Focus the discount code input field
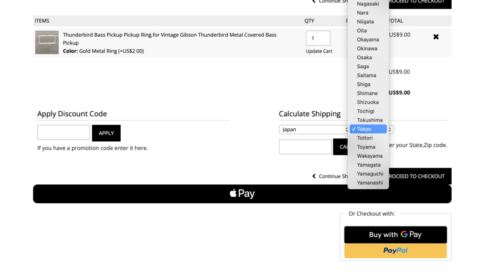 63,133
